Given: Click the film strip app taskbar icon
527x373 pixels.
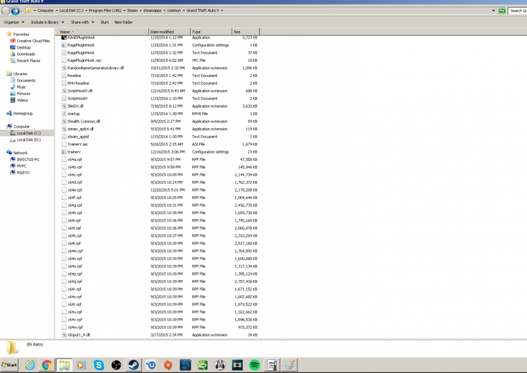Looking at the screenshot, I should click(x=237, y=365).
